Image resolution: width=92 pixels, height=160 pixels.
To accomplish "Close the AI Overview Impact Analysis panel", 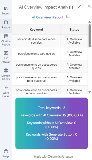I will [89, 6].
